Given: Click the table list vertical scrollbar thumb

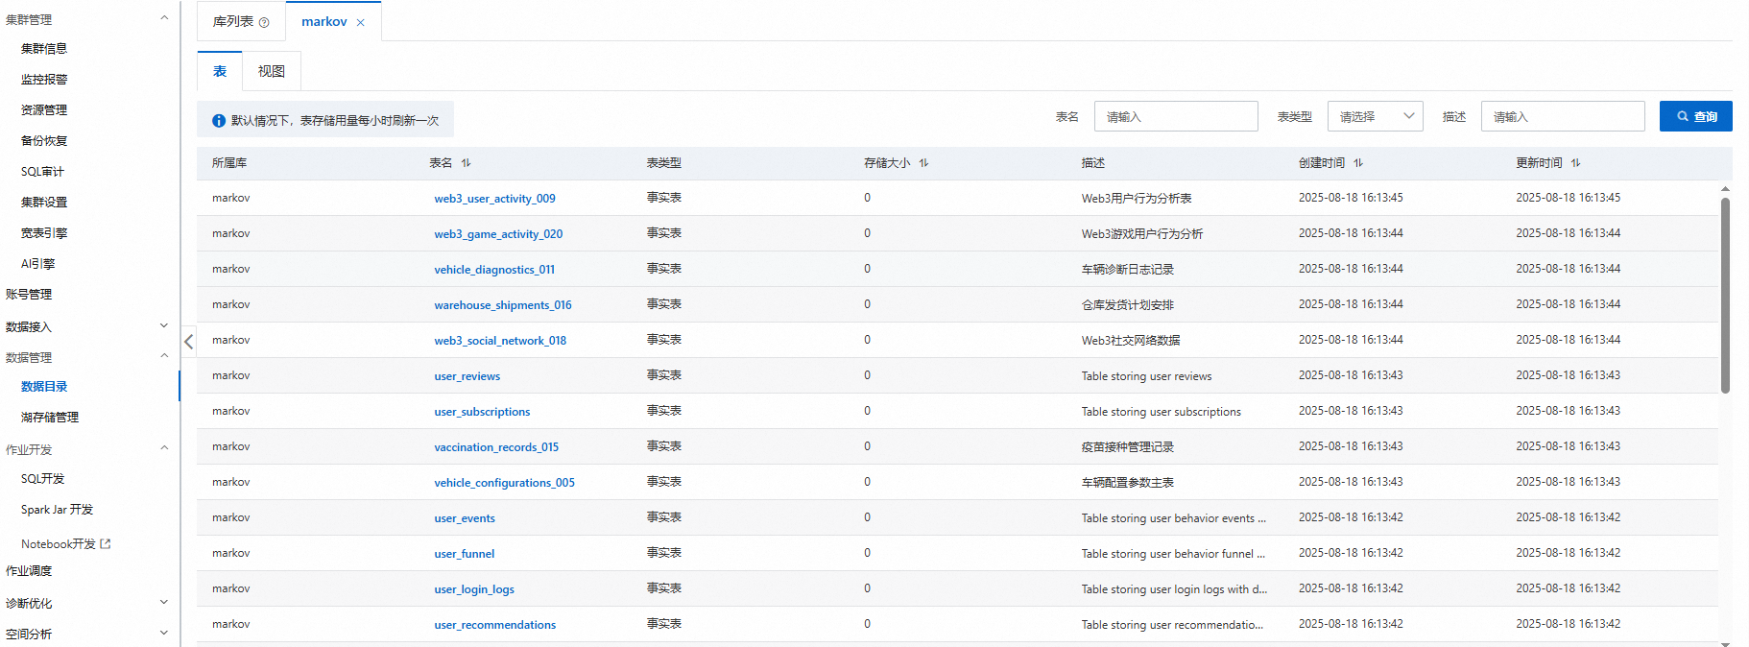Looking at the screenshot, I should [1725, 295].
